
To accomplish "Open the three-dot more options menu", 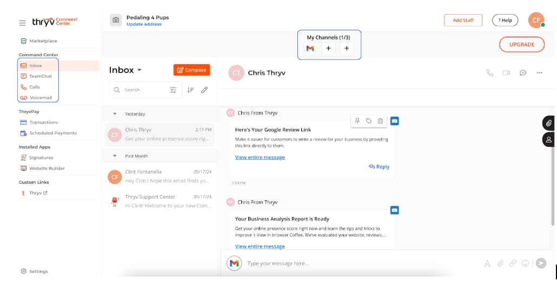I will pos(539,73).
